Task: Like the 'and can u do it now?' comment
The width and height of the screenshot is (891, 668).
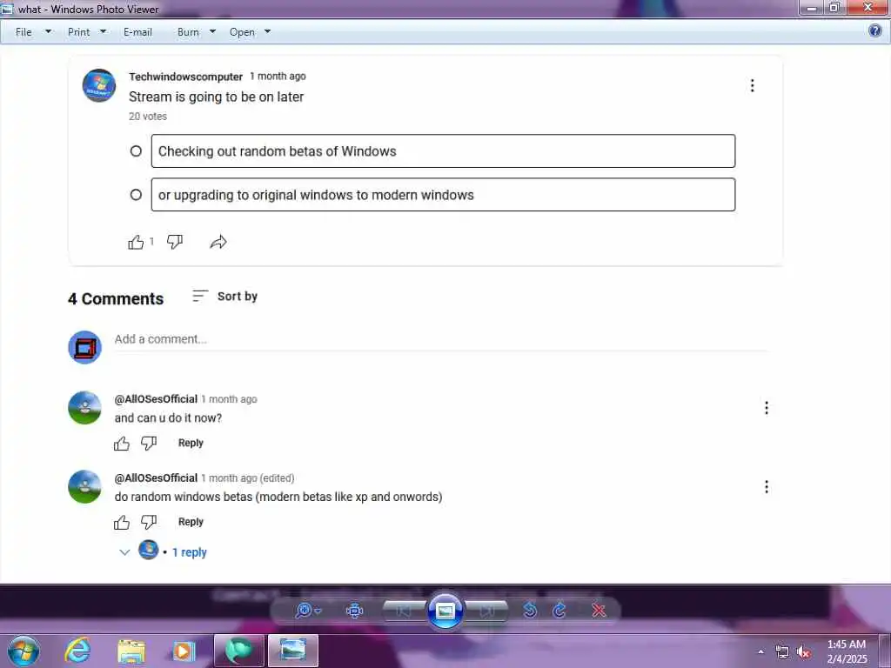Action: click(x=122, y=443)
